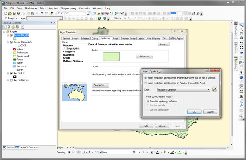The width and height of the screenshot is (246, 160).
Task: Click the Underline text icon
Action: (152, 152)
